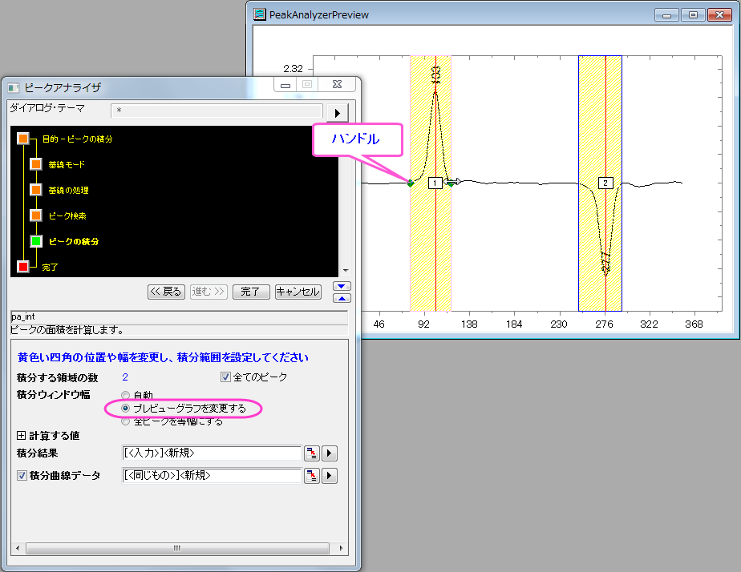Close the ピークアナライザ dialog
741x572 pixels.
click(x=337, y=84)
